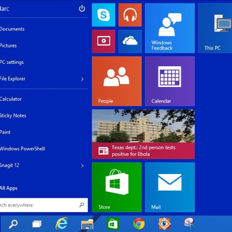Expand the File Explorer jump list arrow
Image resolution: width=232 pixels, height=232 pixels.
[82, 79]
